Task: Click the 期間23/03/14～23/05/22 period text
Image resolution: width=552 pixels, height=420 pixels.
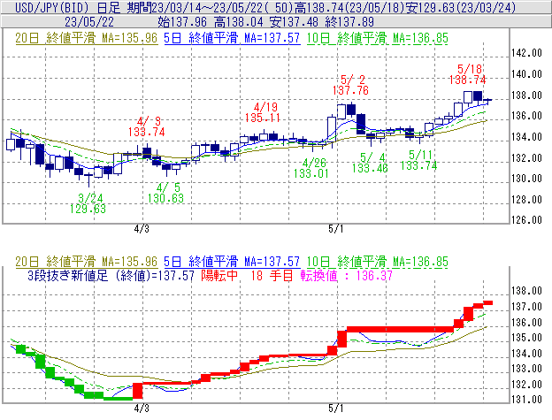Action: [x=195, y=7]
